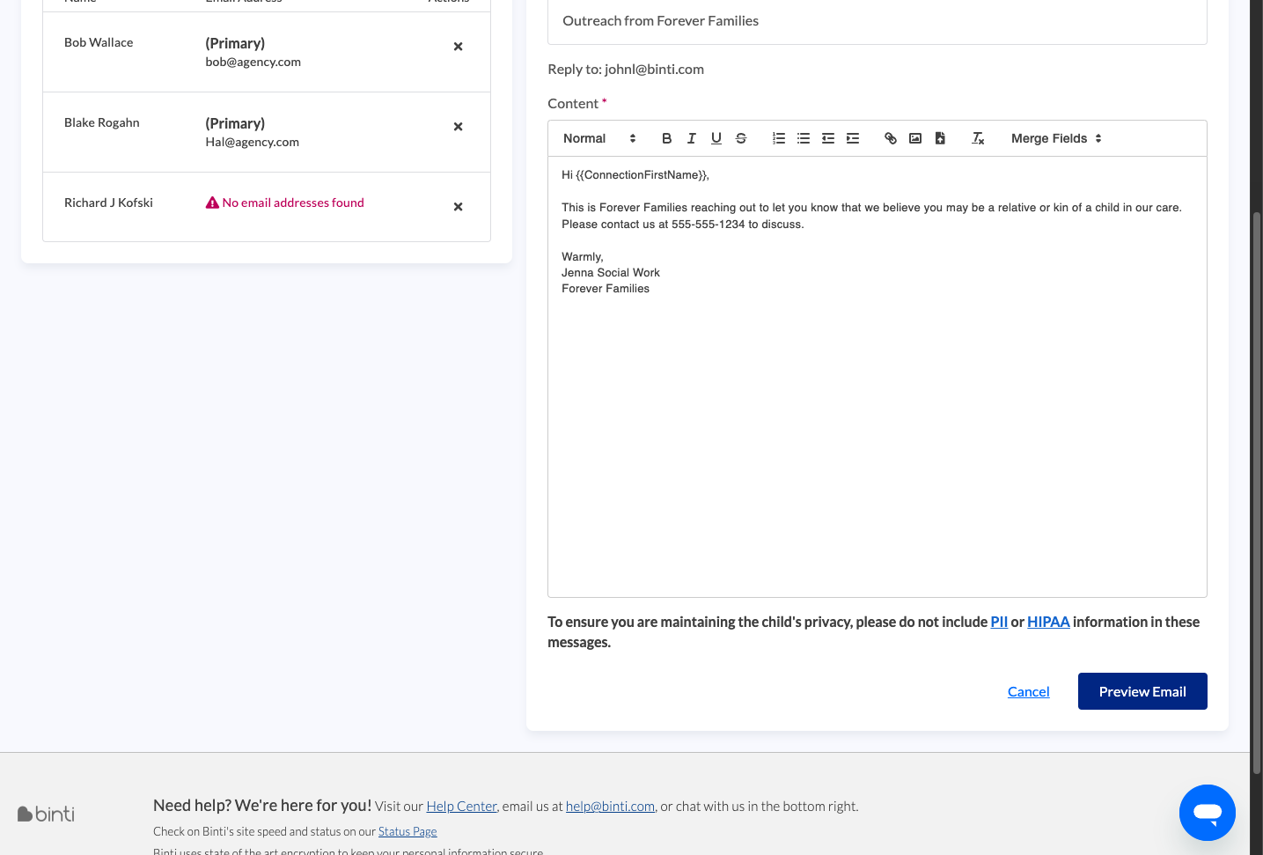Image resolution: width=1263 pixels, height=855 pixels.
Task: Click the Preview Email button
Action: pos(1142,691)
